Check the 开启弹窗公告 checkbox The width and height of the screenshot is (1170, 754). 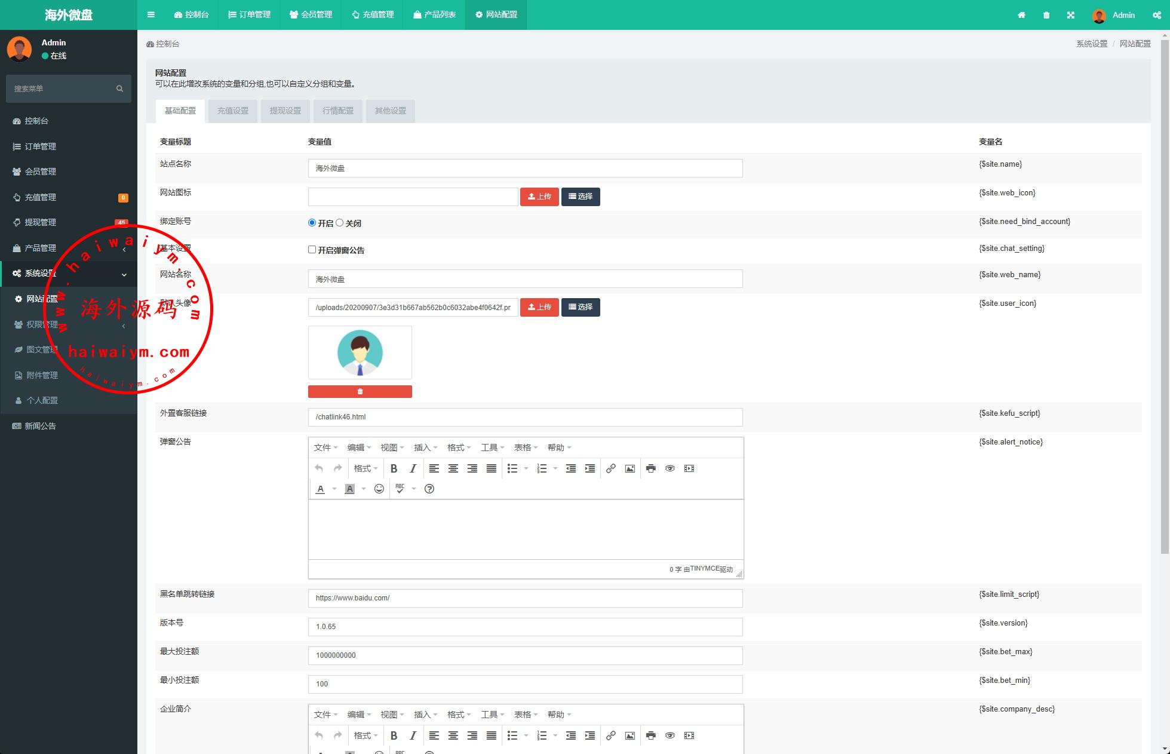(312, 250)
